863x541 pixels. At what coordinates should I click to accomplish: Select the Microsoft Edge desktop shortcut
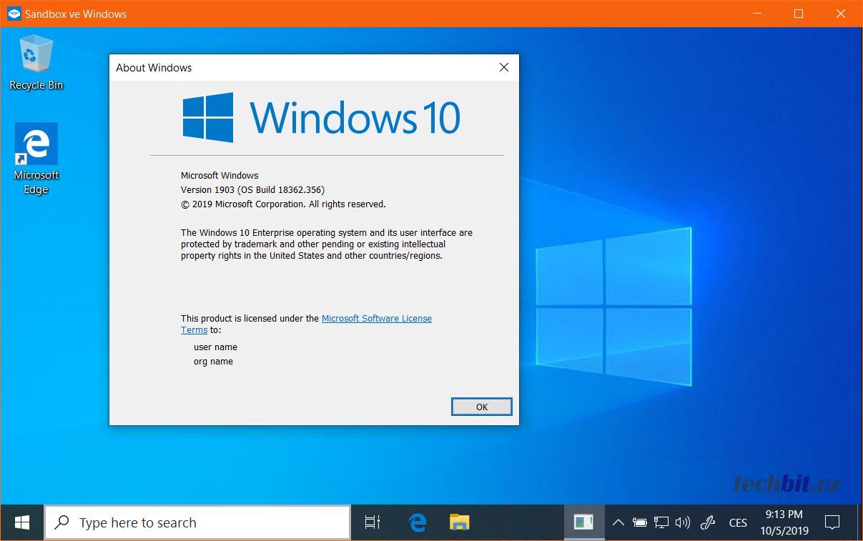(36, 158)
